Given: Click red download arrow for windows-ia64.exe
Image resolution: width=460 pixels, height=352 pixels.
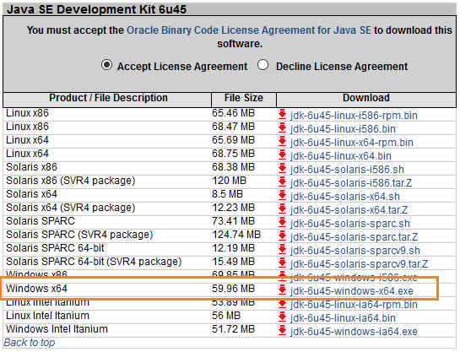Looking at the screenshot, I should (x=282, y=330).
